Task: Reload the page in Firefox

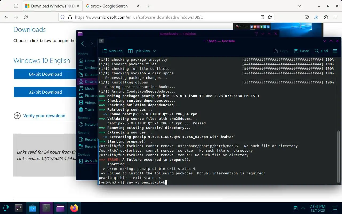Action: 26,17
